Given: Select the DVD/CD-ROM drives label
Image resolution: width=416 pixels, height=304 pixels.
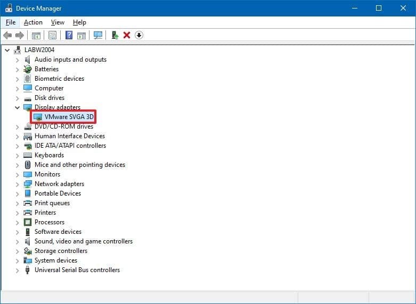Looking at the screenshot, I should (x=64, y=126).
